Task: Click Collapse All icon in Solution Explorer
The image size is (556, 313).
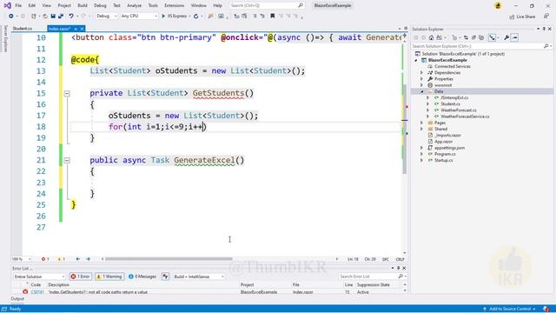Action: click(473, 37)
